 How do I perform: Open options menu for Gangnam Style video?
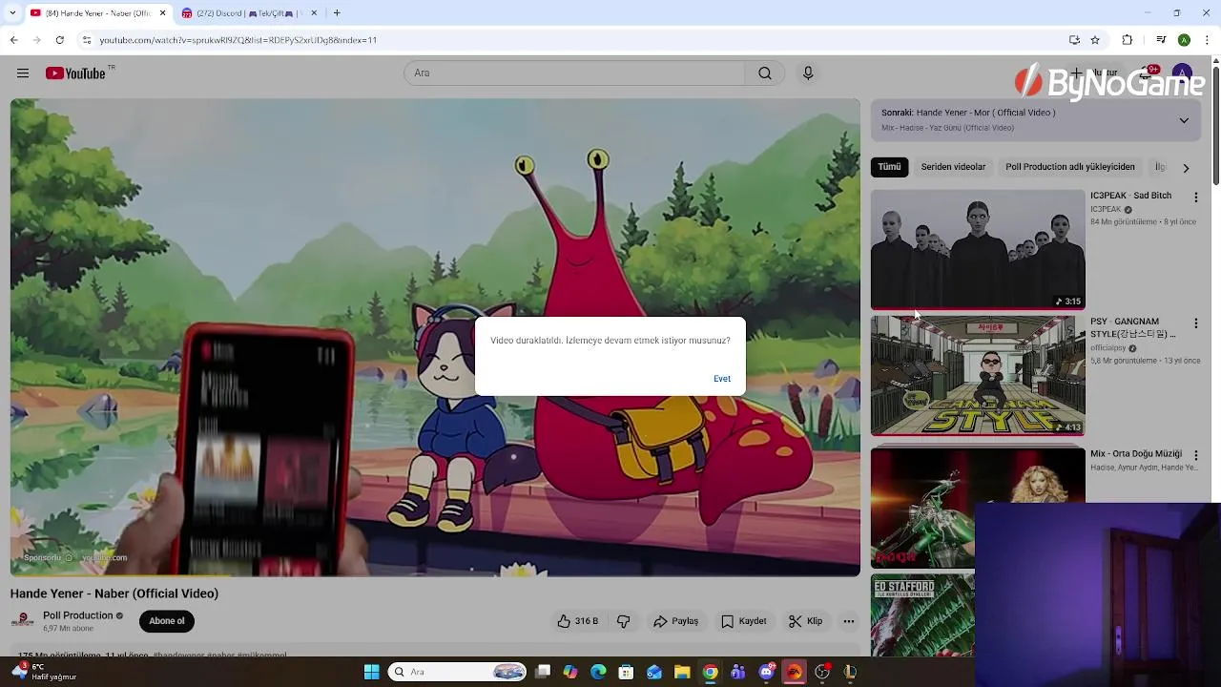click(x=1196, y=324)
